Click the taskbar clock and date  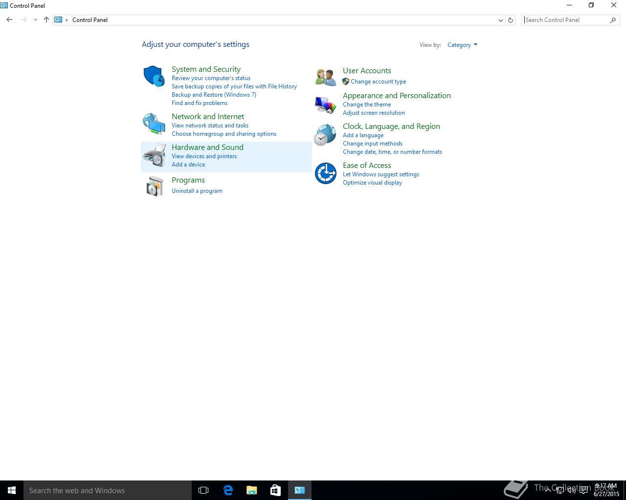click(606, 490)
